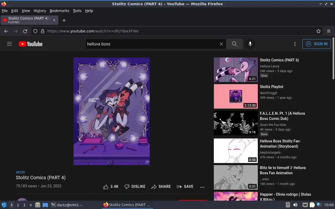Switch to workspace 3
Viewport: 335px width, 209px height.
click(24, 205)
